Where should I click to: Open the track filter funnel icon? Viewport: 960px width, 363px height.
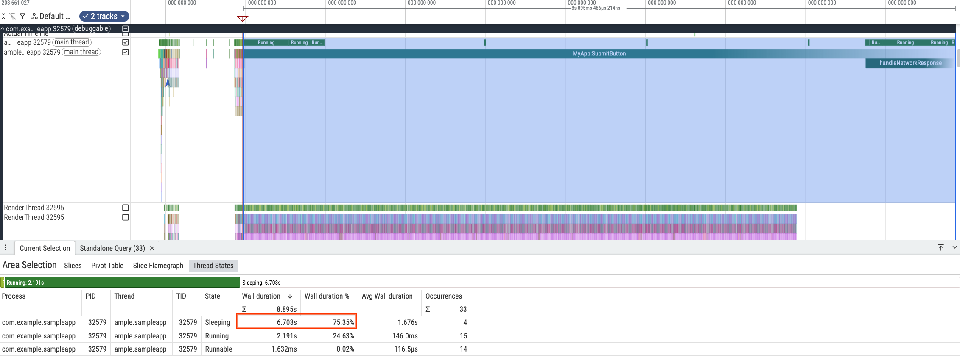click(22, 17)
